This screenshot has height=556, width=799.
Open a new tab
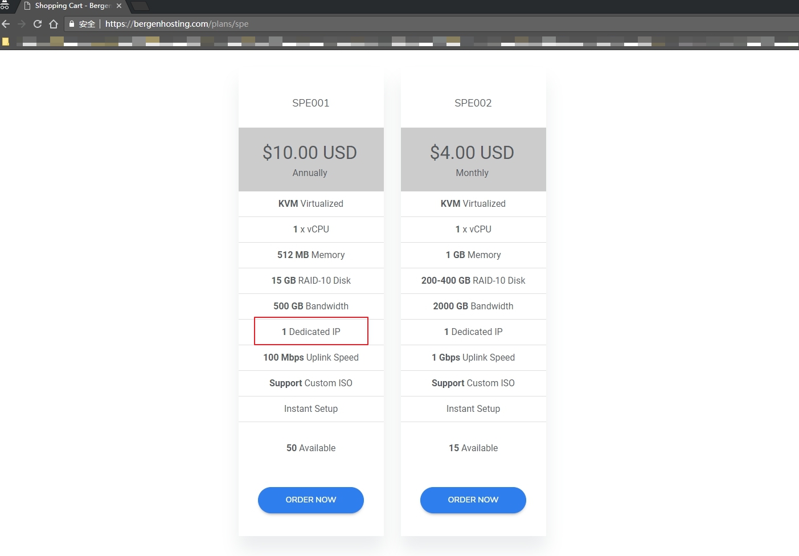coord(140,6)
